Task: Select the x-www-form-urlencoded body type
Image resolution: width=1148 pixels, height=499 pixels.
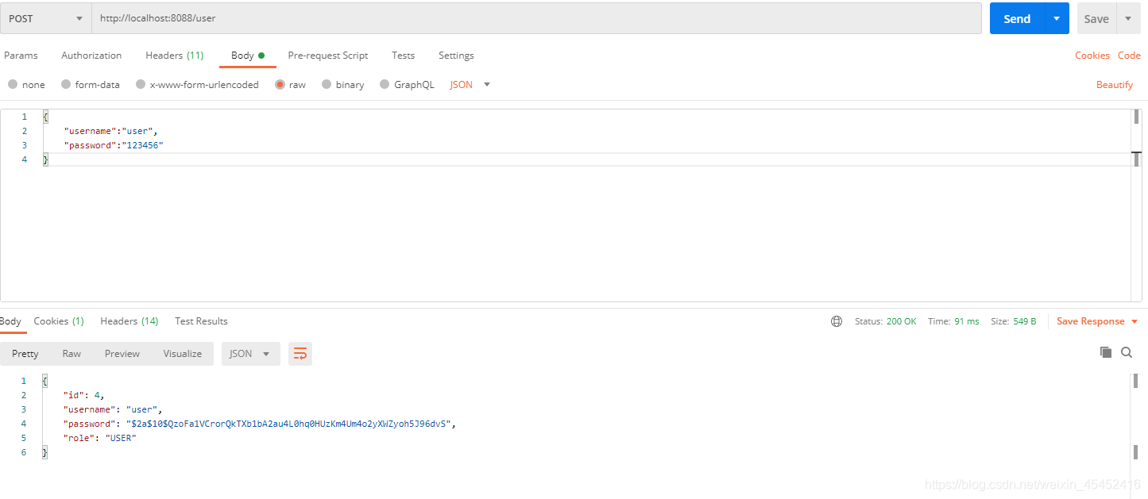Action: coord(197,84)
